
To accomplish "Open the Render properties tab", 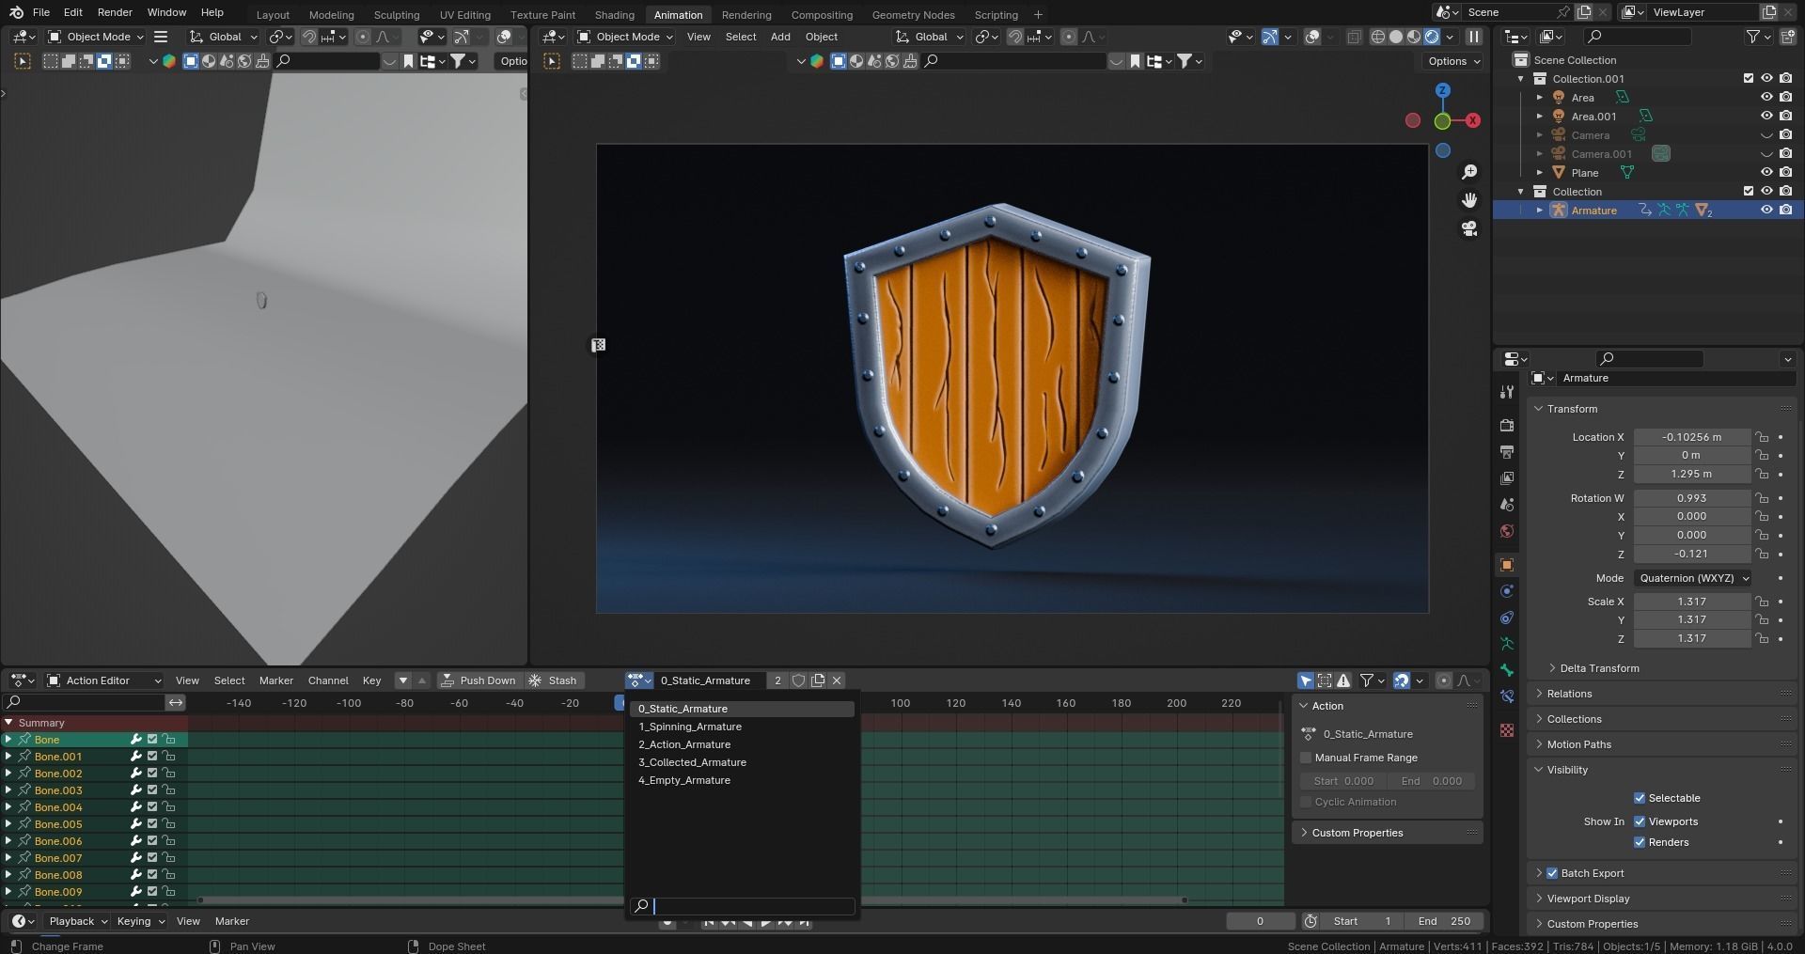I will 1507,425.
